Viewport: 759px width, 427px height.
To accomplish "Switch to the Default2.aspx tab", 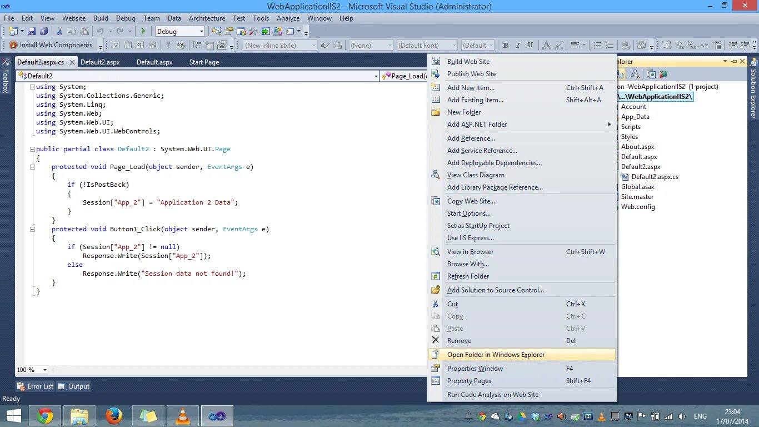I will click(100, 62).
